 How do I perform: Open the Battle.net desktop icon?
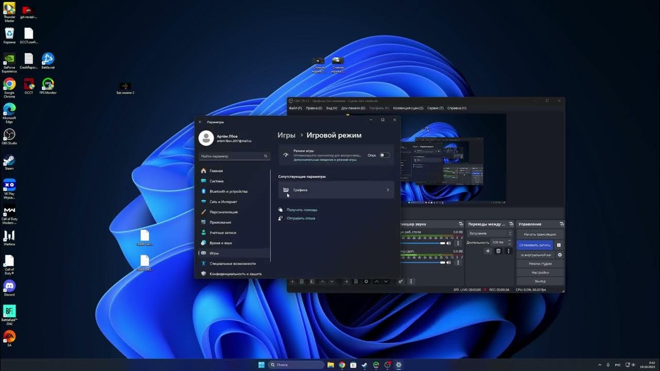click(x=48, y=61)
